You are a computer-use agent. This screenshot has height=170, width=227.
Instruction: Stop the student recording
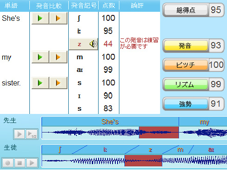(19, 163)
